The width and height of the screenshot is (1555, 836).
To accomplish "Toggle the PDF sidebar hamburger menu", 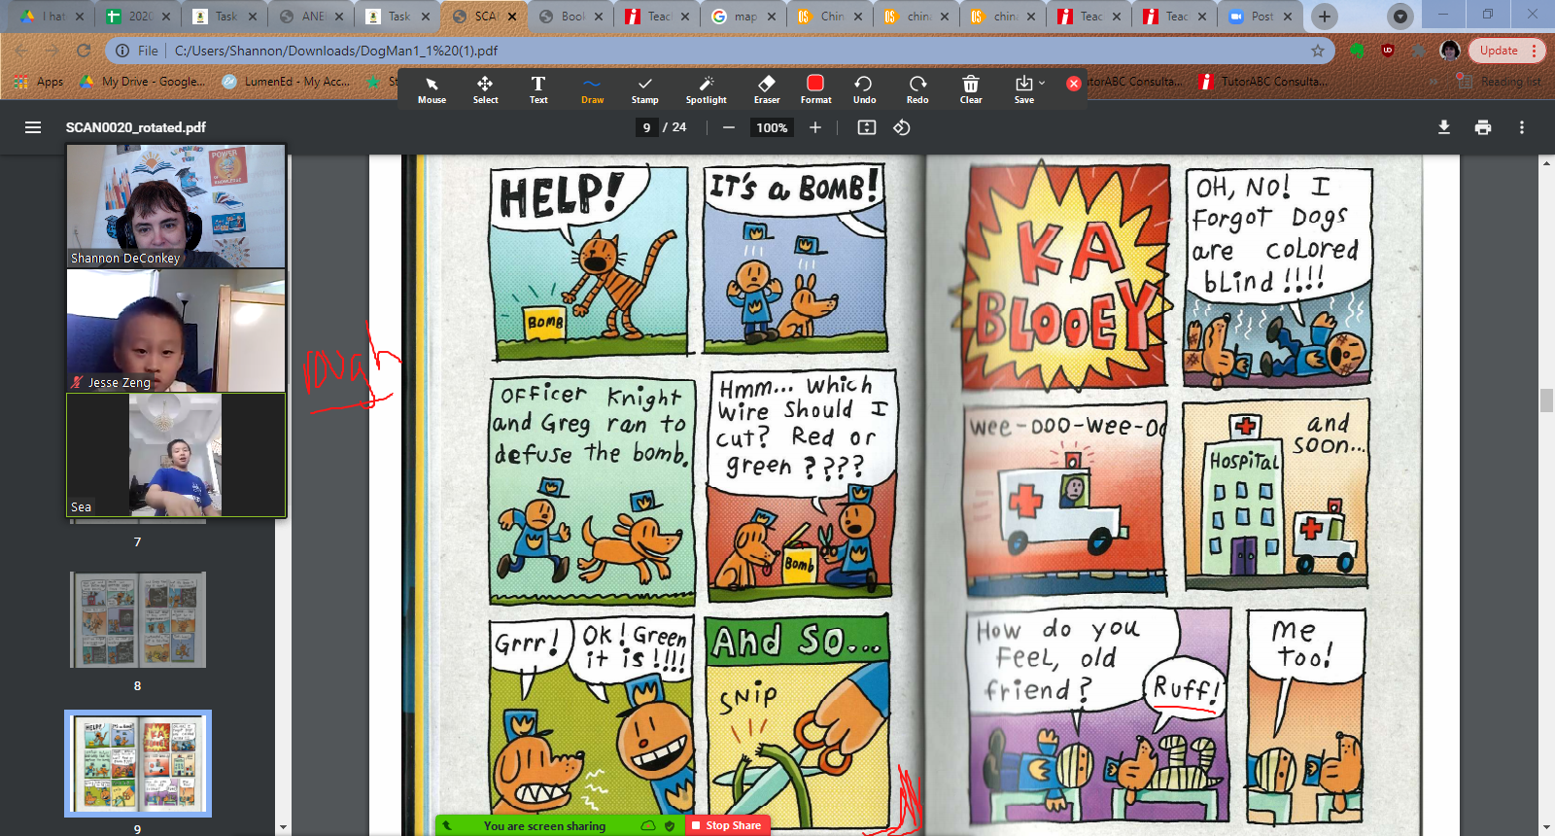I will tap(33, 127).
